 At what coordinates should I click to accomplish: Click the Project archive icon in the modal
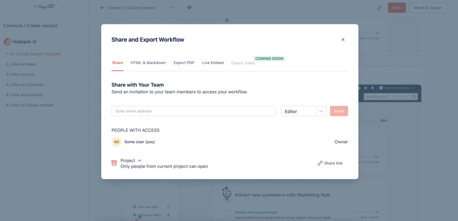tap(114, 162)
